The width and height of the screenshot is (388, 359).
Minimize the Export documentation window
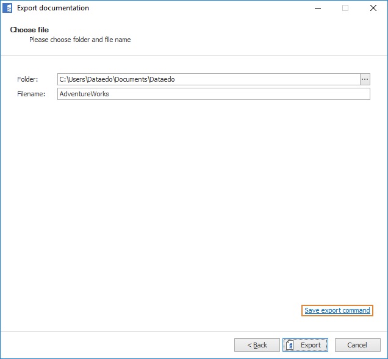317,8
